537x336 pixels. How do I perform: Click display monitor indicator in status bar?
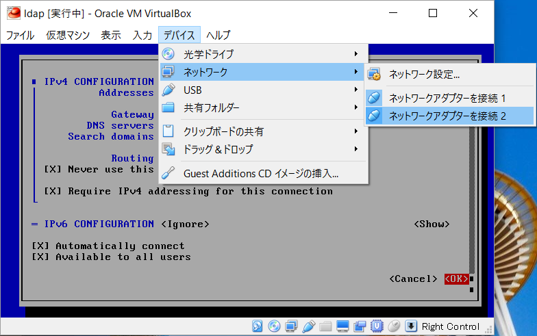click(342, 326)
